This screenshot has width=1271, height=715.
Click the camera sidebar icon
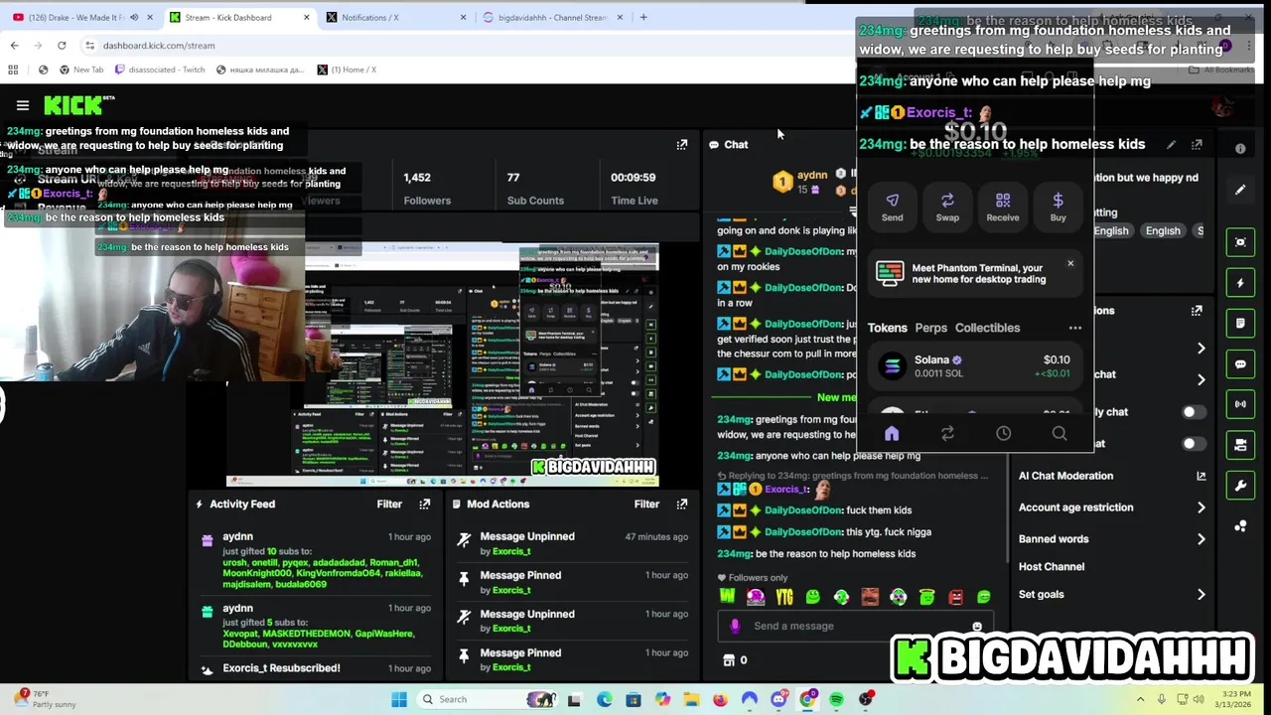1240,445
